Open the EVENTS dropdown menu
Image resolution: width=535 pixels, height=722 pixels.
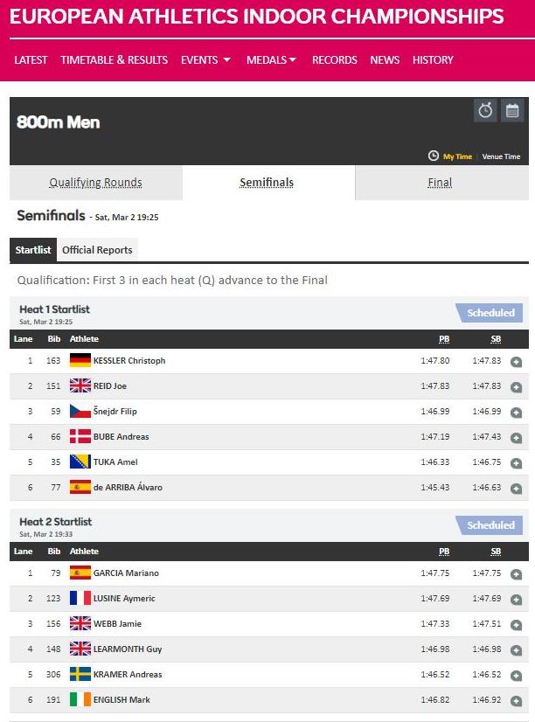(205, 60)
